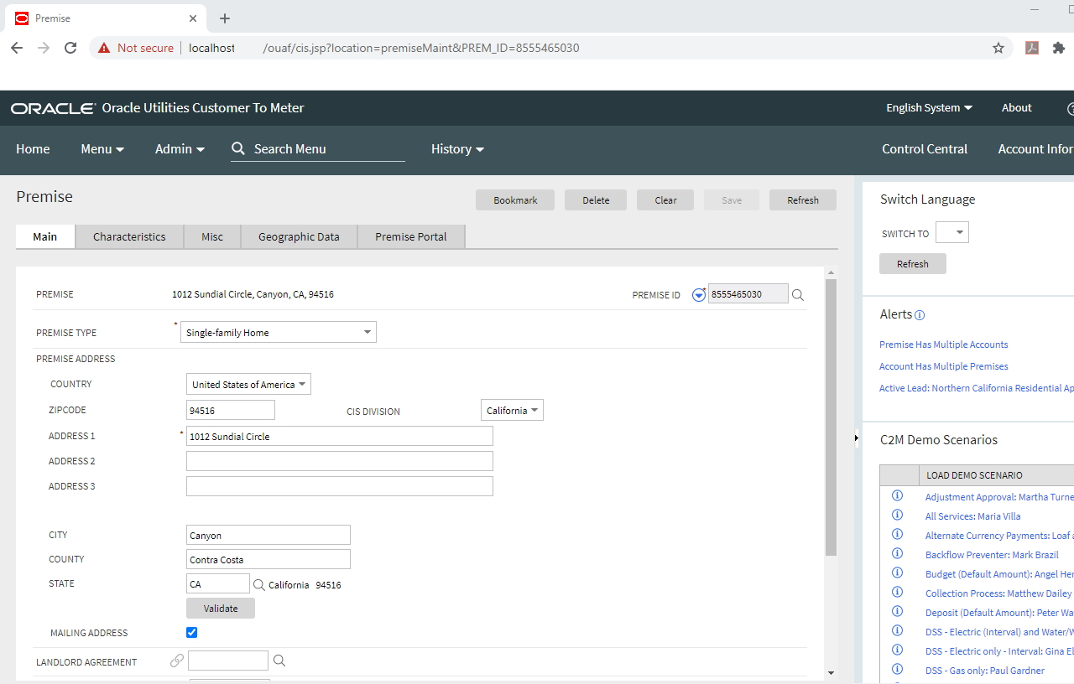Toggle the Mailing Address checkbox

[x=191, y=633]
